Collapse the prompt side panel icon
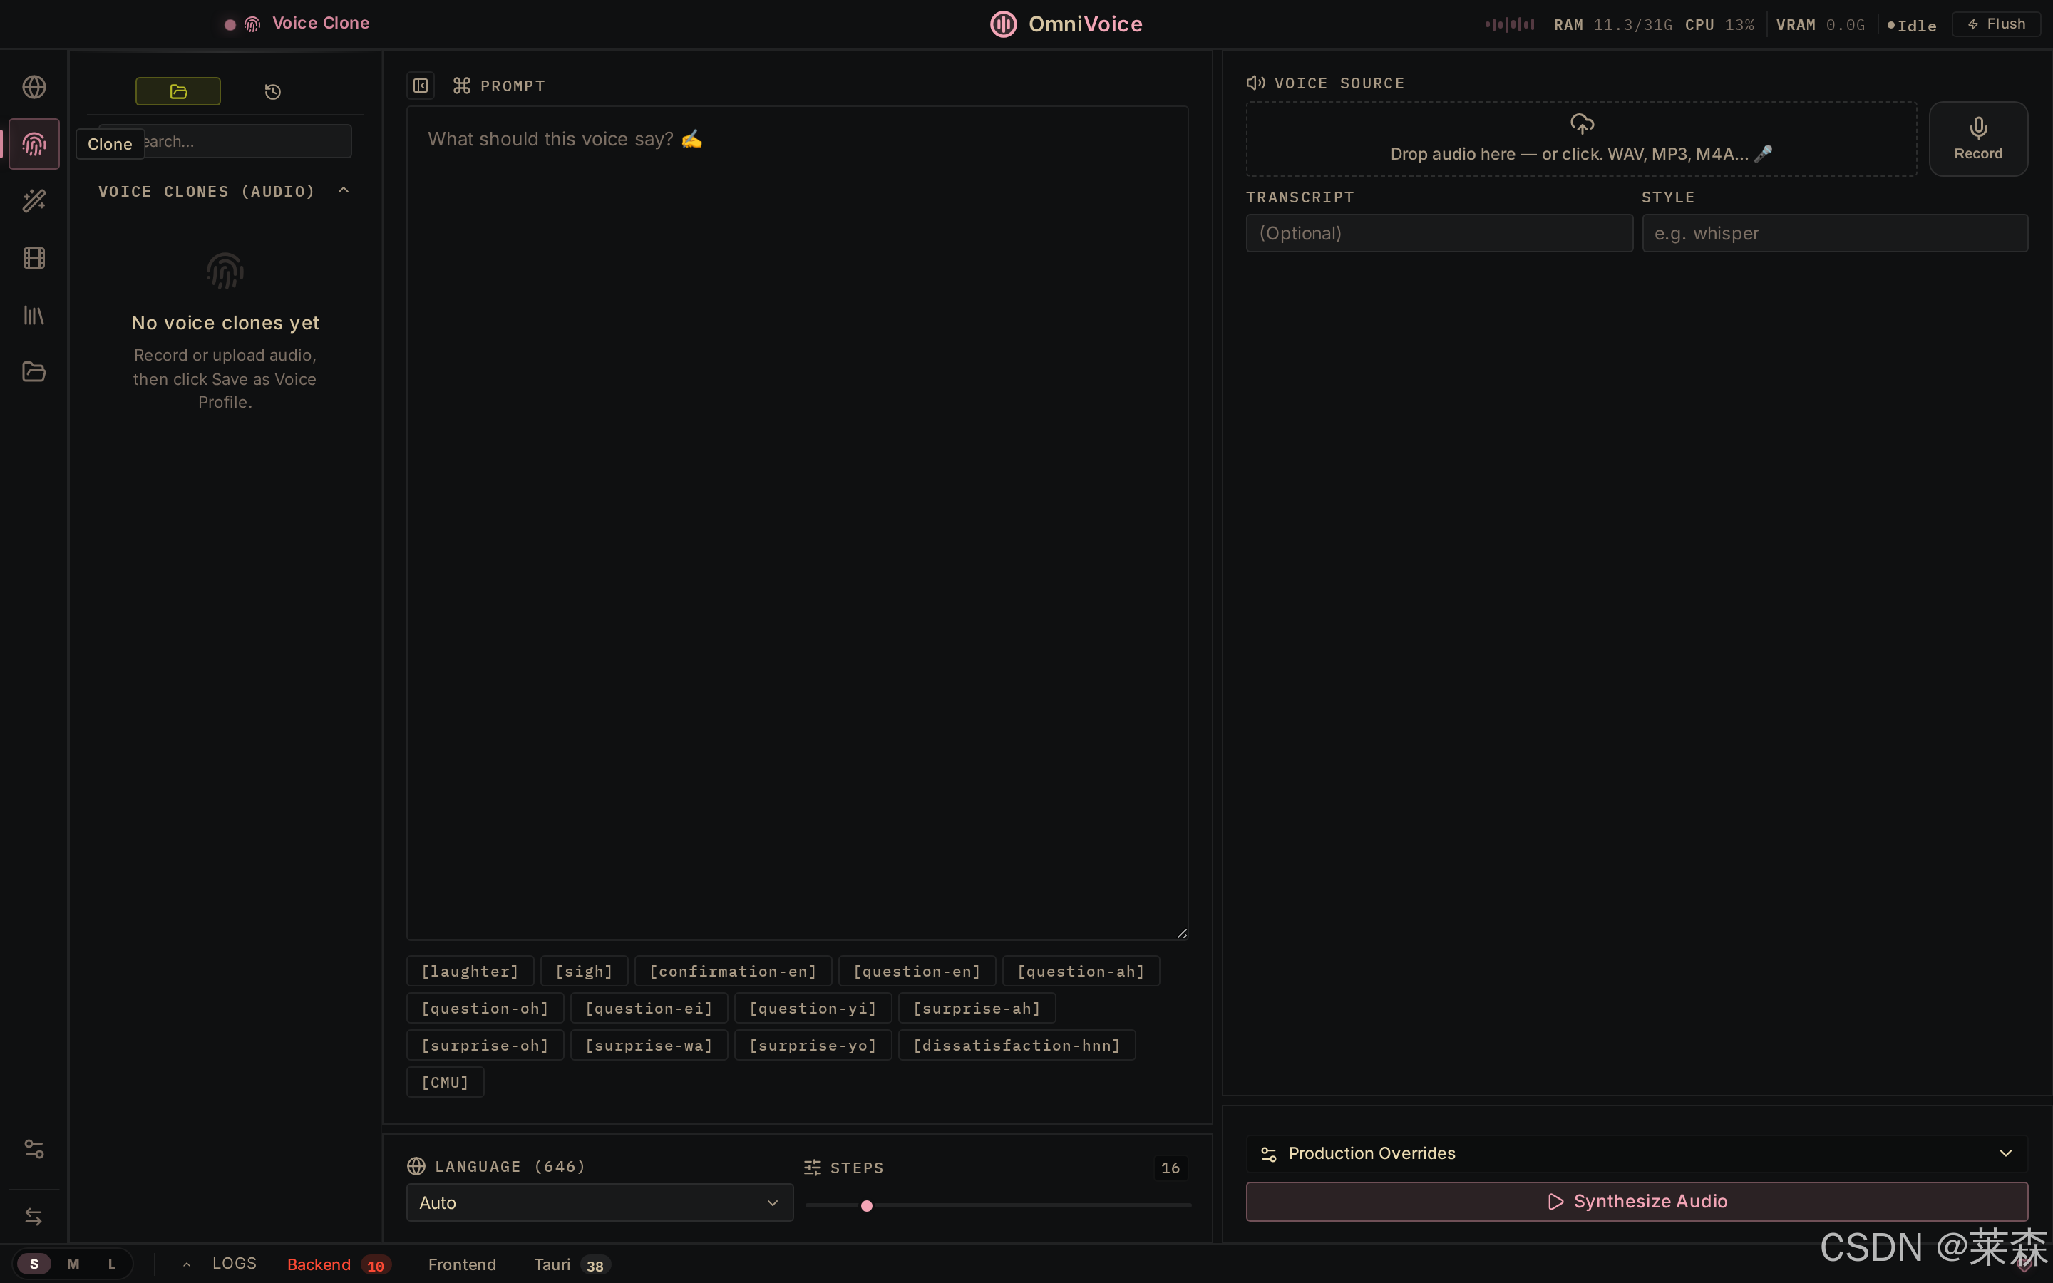The height and width of the screenshot is (1283, 2053). 421,86
